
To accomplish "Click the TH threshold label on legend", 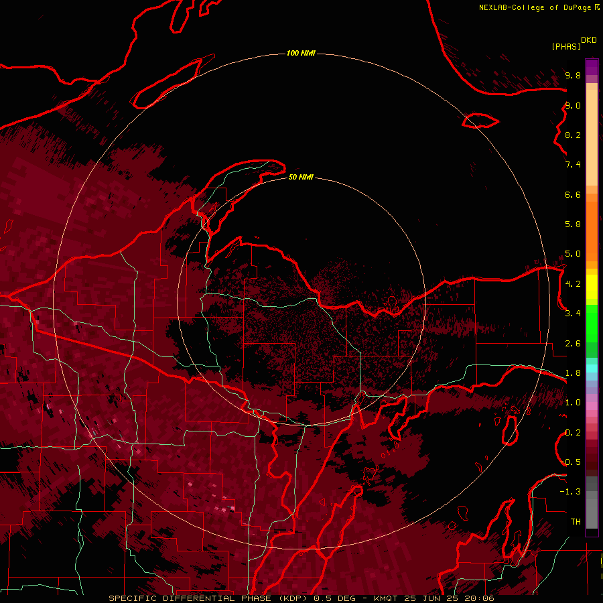I will point(576,521).
